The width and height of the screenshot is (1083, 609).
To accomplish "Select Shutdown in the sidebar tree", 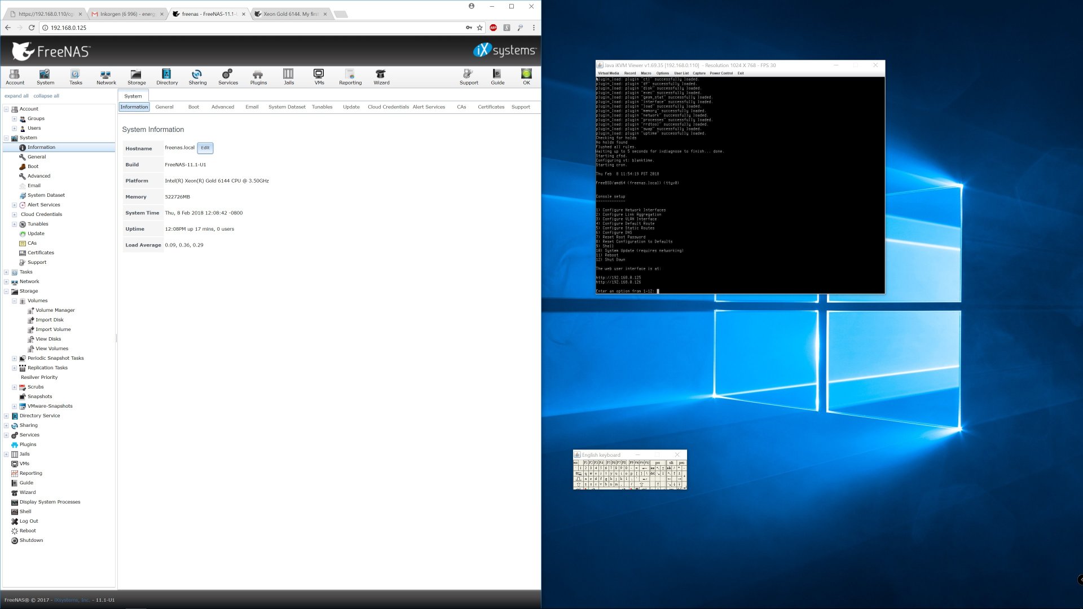I will pos(31,541).
